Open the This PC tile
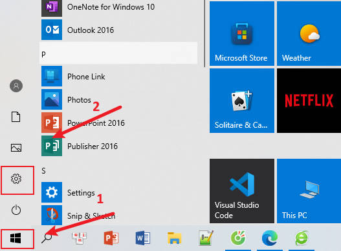 309,191
